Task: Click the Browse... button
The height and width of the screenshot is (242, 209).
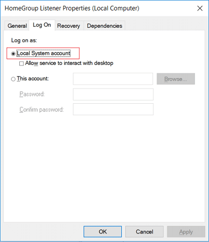Action: tap(176, 79)
